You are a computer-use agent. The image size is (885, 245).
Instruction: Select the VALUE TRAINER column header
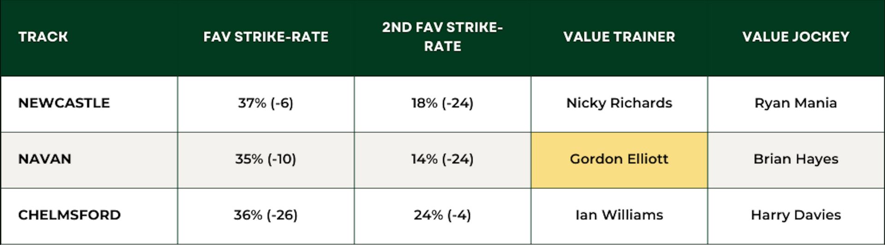click(619, 37)
